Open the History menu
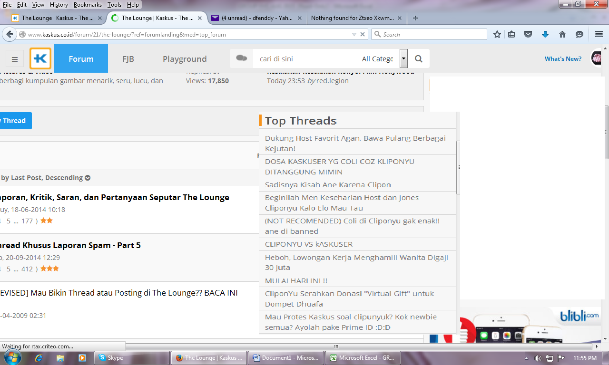The image size is (609, 365). coord(59,4)
